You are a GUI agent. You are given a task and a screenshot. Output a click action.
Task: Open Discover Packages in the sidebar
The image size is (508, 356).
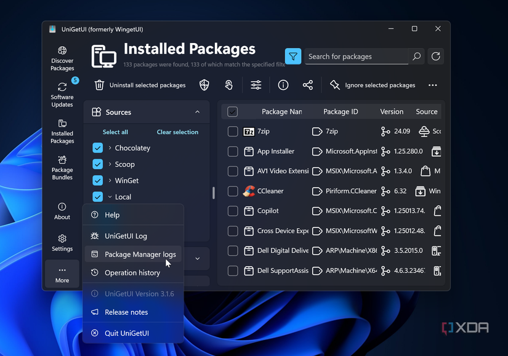pyautogui.click(x=62, y=57)
